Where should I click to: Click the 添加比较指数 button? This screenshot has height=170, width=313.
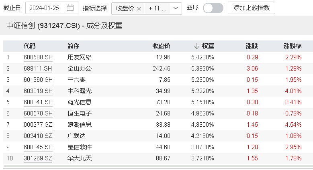pyautogui.click(x=252, y=8)
